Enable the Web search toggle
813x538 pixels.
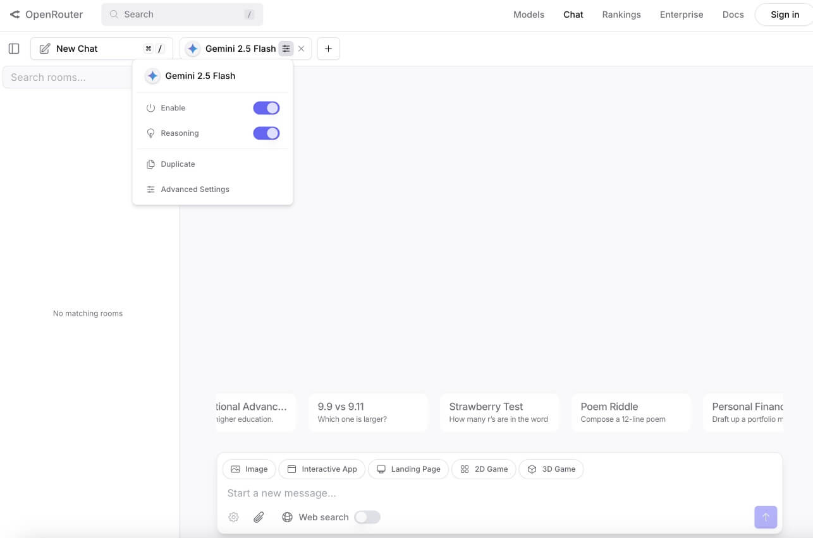[x=367, y=517]
